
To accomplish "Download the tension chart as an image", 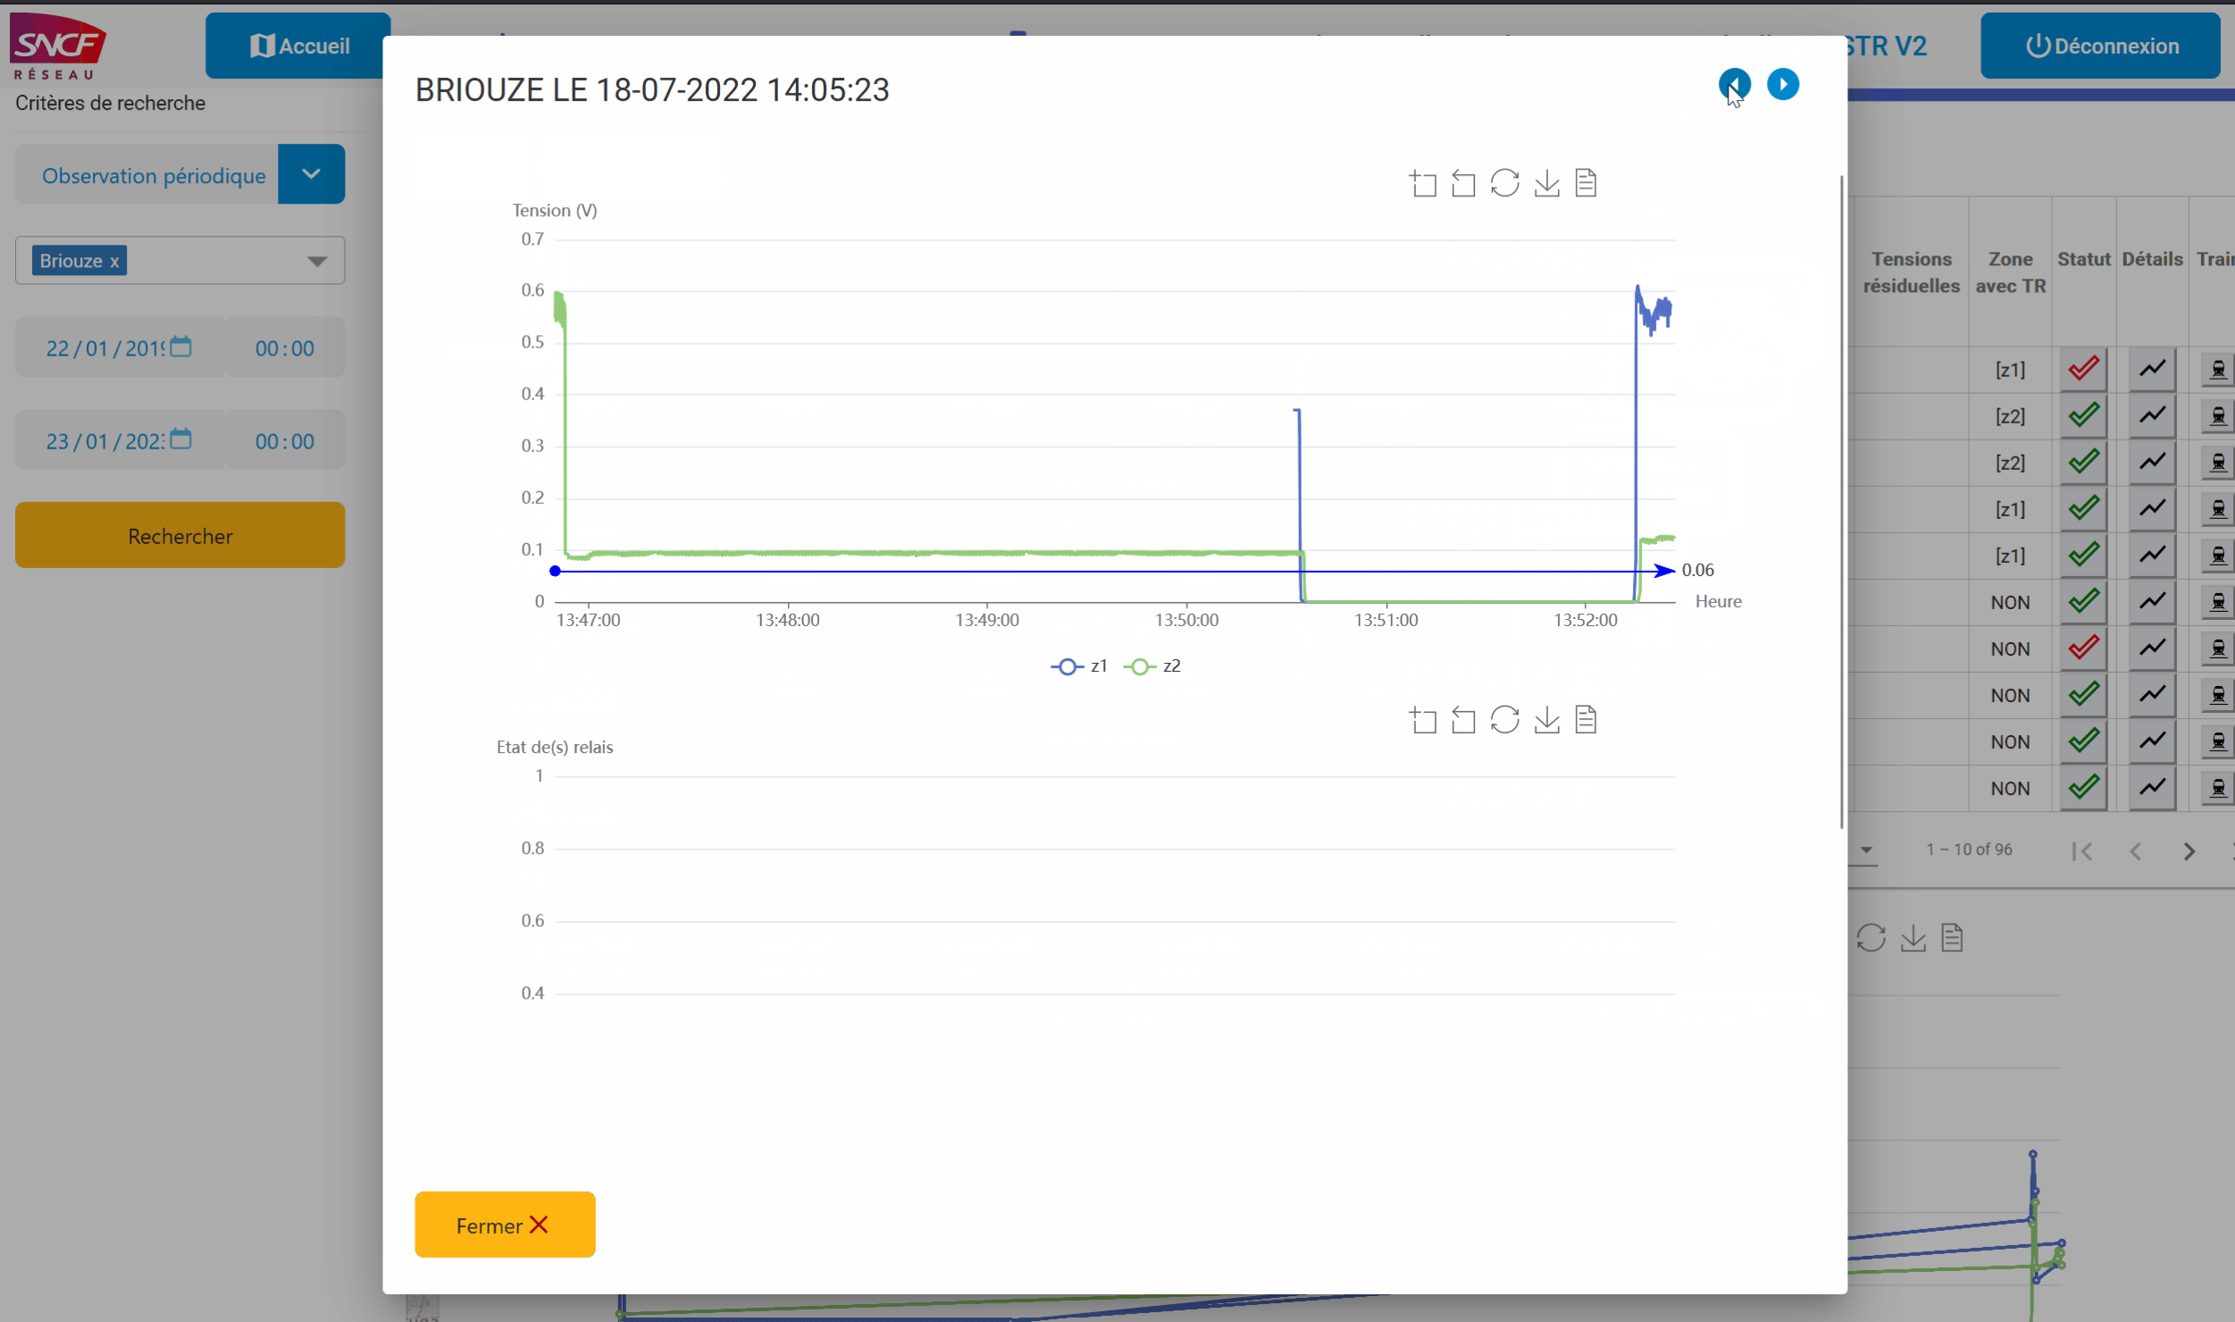I will point(1546,184).
